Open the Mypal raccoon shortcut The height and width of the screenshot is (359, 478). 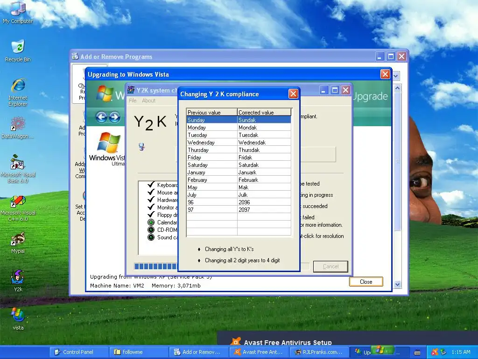18,243
